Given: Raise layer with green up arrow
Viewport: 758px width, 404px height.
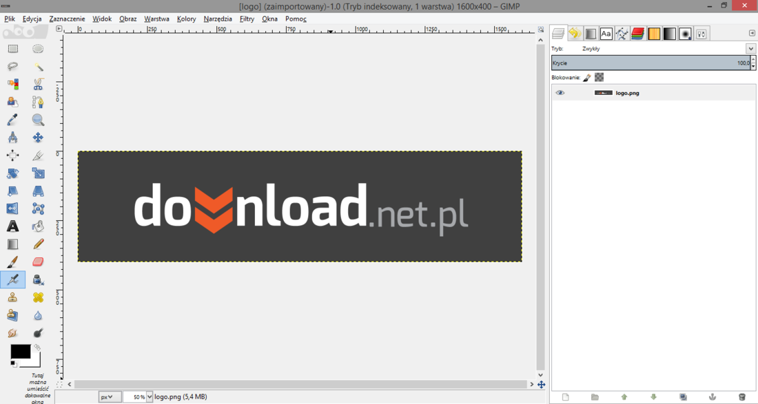Looking at the screenshot, I should 624,396.
